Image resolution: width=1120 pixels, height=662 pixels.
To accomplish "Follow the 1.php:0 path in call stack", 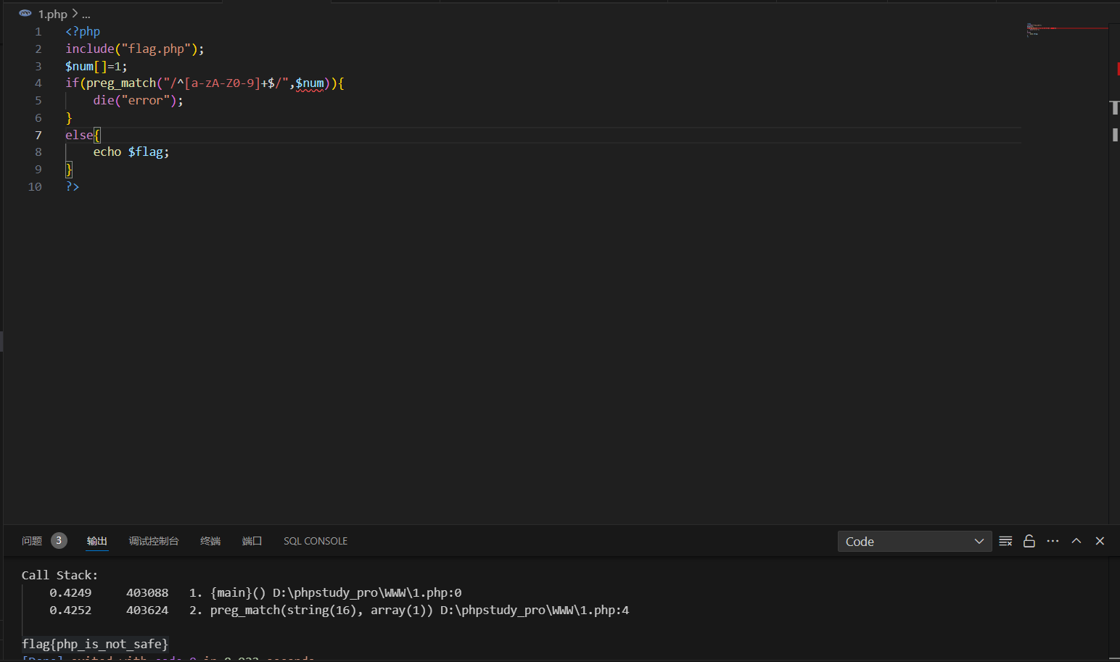I will (366, 593).
